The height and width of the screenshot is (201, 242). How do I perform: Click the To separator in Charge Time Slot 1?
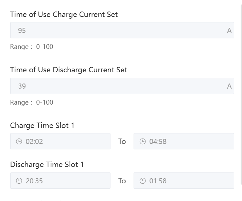pos(122,142)
